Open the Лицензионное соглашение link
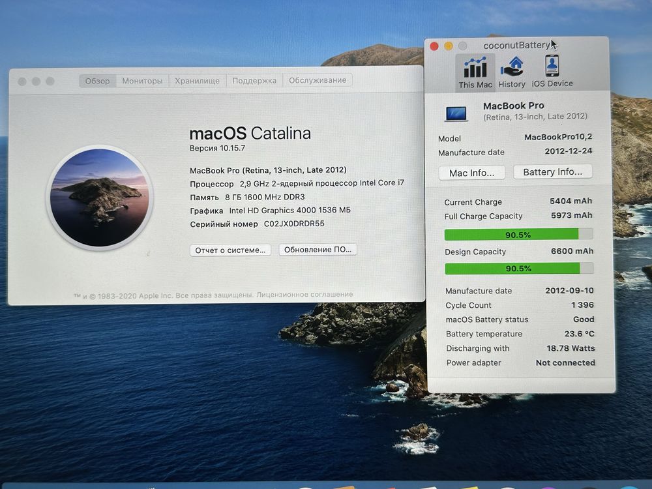The image size is (652, 489). (x=304, y=295)
